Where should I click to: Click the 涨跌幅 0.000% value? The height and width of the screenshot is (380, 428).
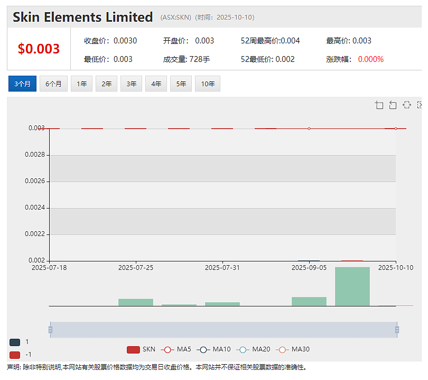pos(371,59)
